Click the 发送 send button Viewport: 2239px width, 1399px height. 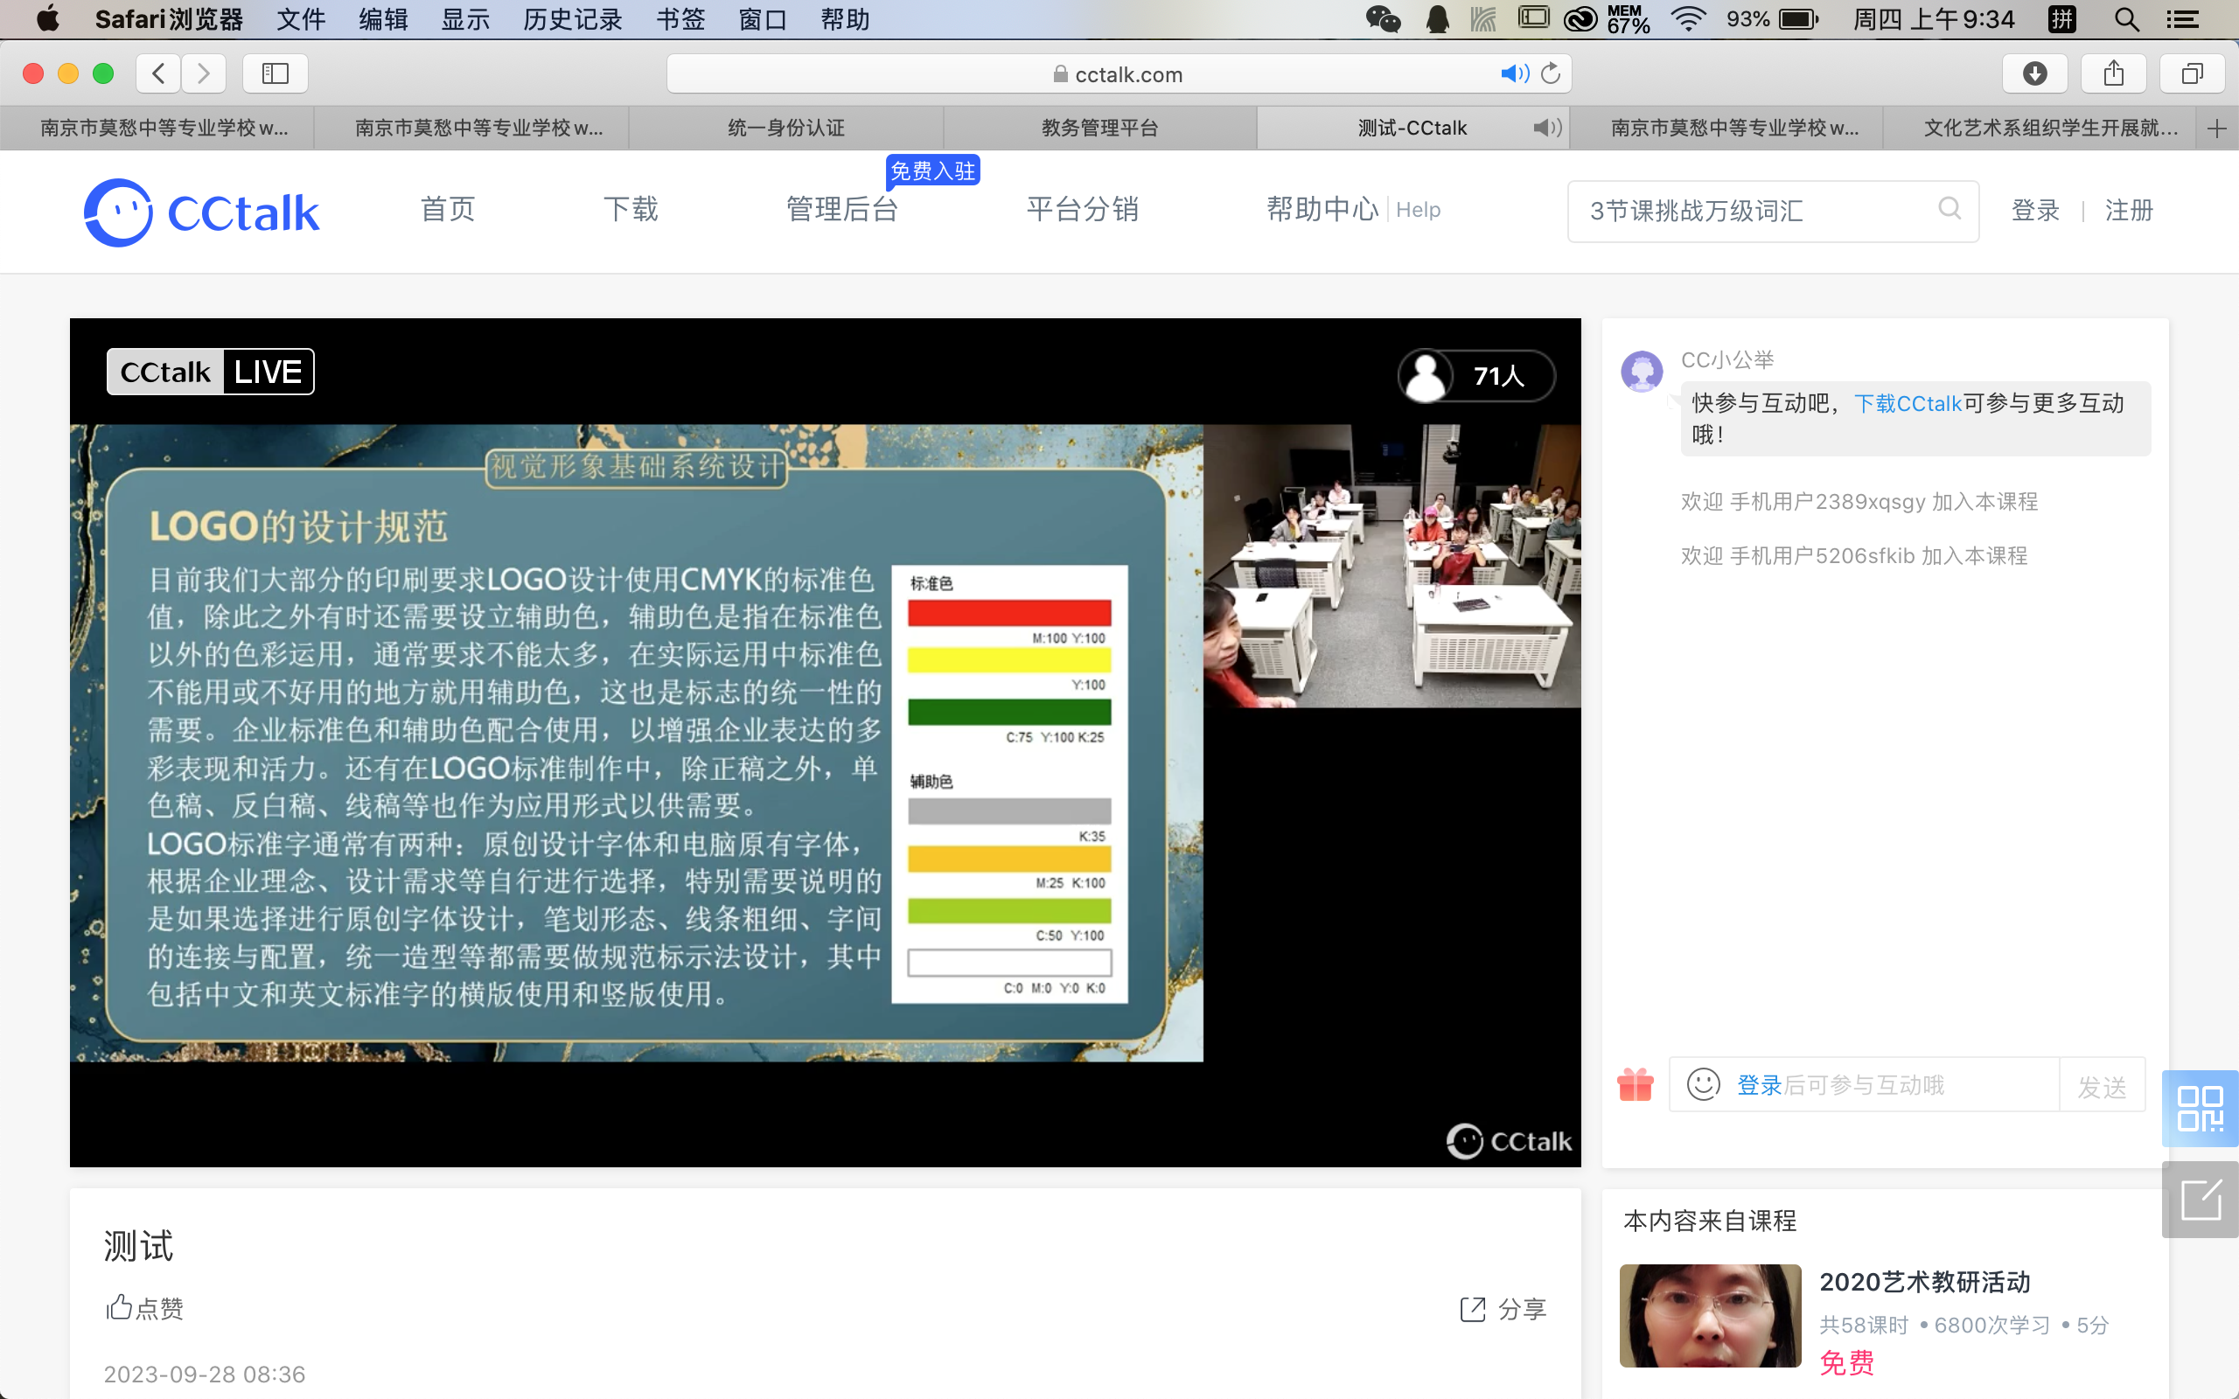coord(2102,1085)
